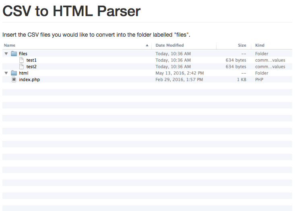Click the PHP kind label of index.php
This screenshot has width=297, height=211.
pyautogui.click(x=259, y=79)
